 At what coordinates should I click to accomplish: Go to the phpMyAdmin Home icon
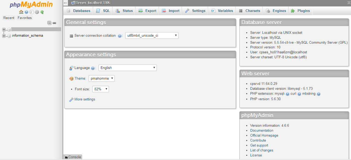point(21,12)
